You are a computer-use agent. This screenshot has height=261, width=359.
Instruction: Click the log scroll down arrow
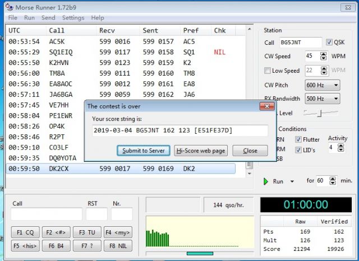pyautogui.click(x=250, y=174)
